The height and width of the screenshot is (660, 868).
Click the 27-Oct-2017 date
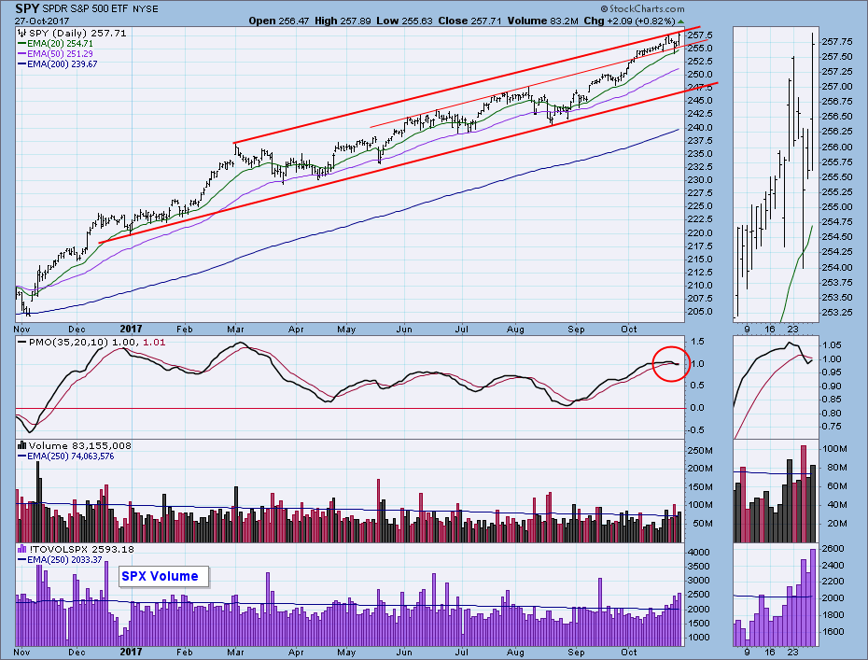click(x=42, y=21)
